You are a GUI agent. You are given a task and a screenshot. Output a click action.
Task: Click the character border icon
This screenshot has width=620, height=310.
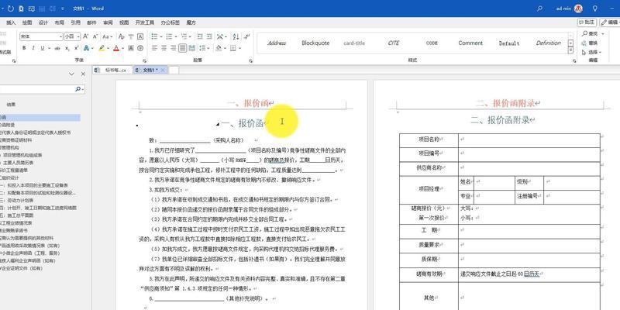pos(140,36)
